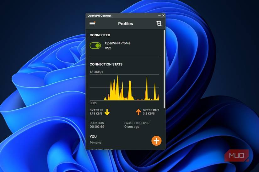The image size is (259, 172).
Task: Click the "Pimond" user name
Action: click(x=95, y=143)
